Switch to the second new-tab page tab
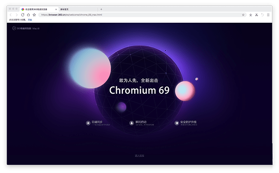Image resolution: width=279 pixels, height=173 pixels. tap(78, 9)
